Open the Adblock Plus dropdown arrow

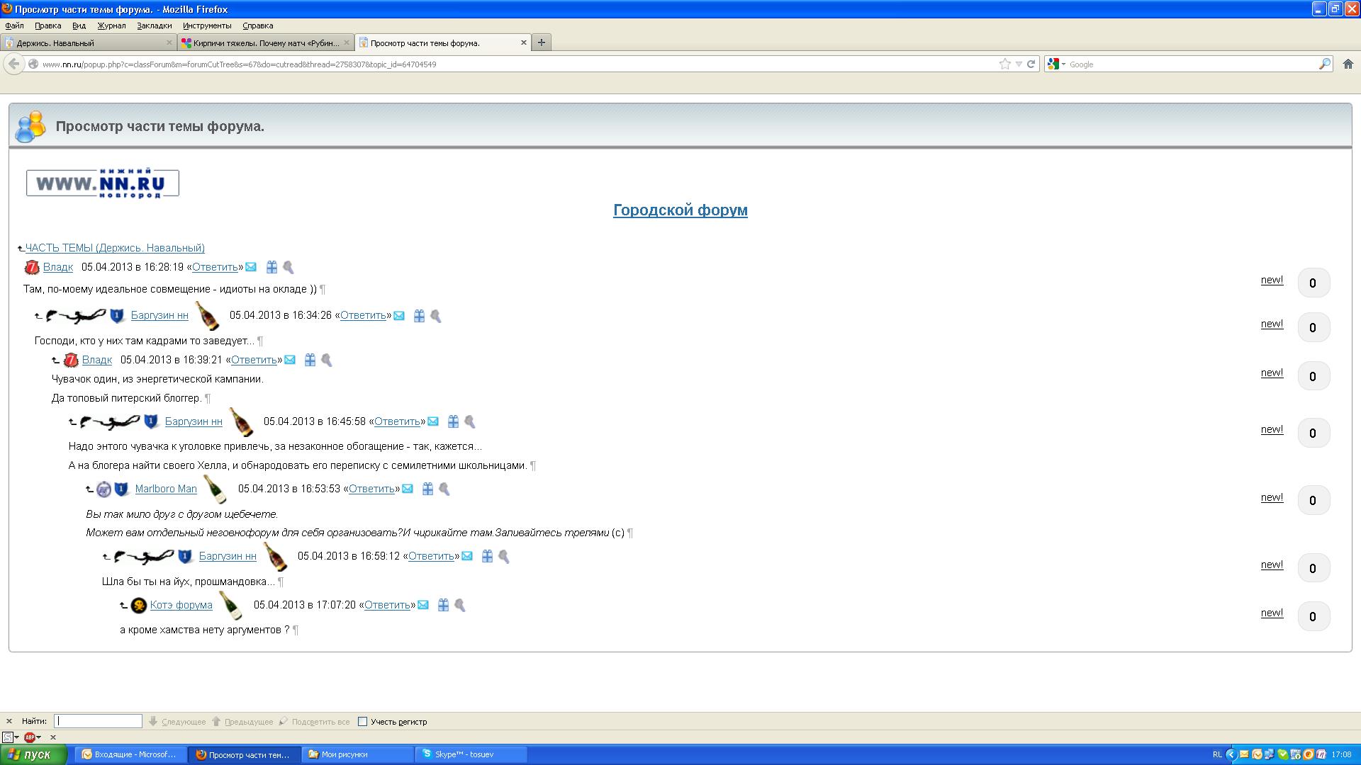pyautogui.click(x=38, y=737)
